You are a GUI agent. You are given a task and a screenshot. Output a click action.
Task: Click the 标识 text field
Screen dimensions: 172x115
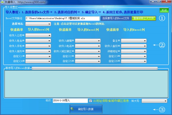(70, 100)
